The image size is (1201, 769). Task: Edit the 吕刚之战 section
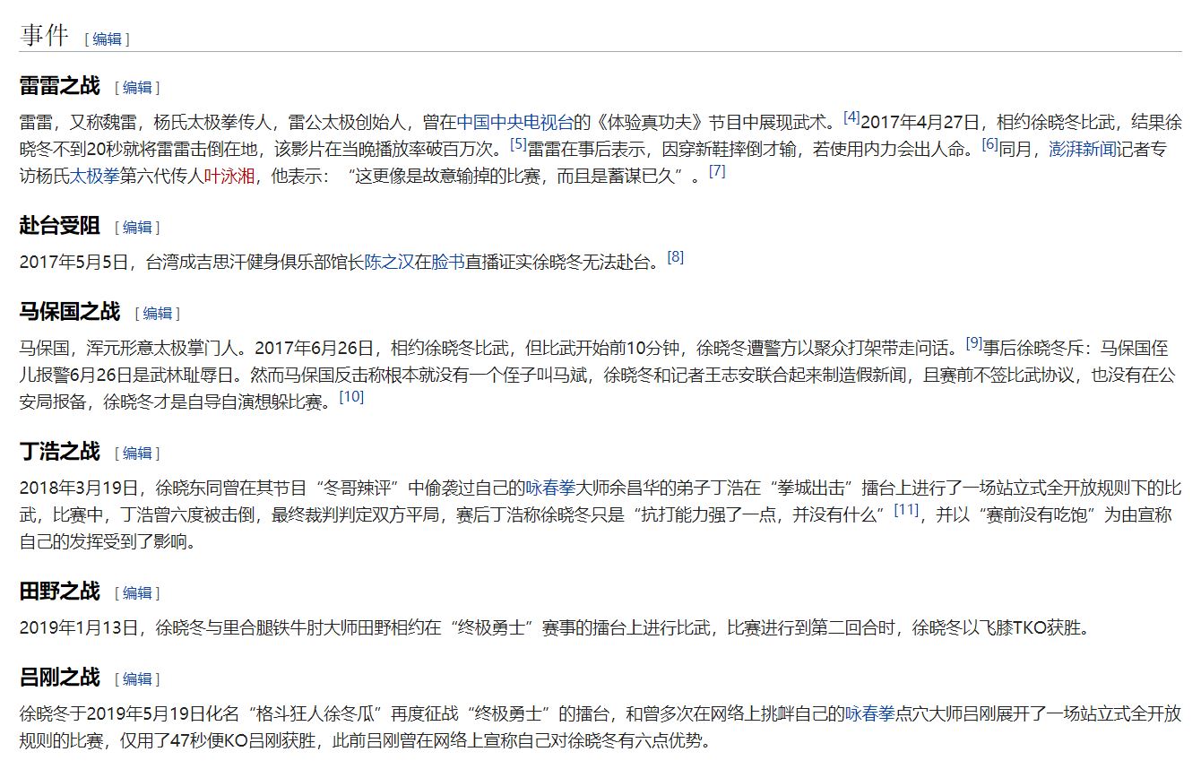137,679
